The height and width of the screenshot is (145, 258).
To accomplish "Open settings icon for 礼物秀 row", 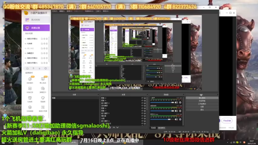I will [44, 43].
